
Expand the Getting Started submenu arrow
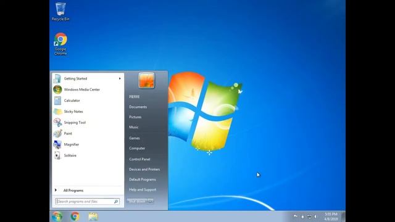120,78
